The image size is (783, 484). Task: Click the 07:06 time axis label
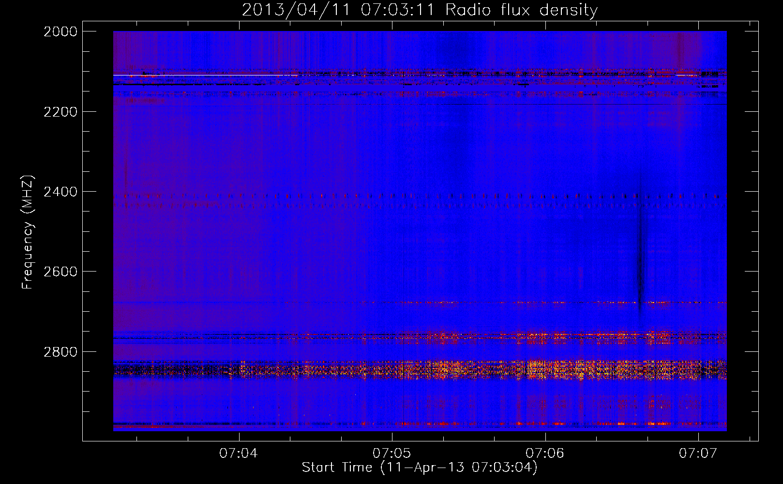(545, 453)
